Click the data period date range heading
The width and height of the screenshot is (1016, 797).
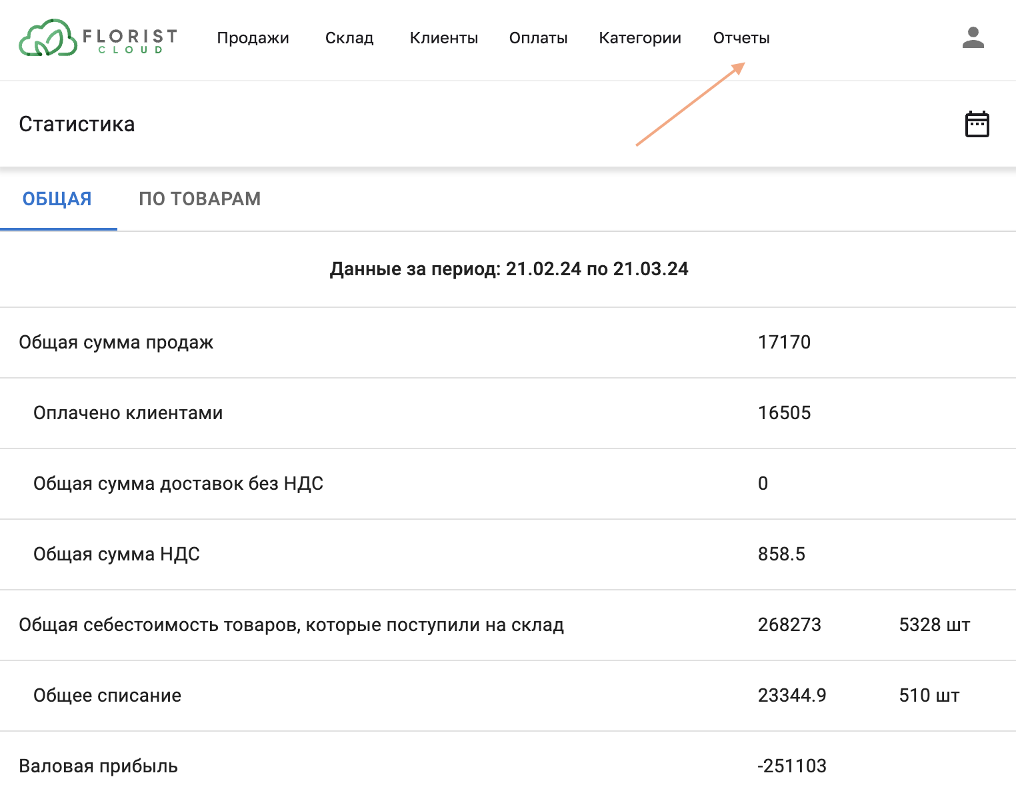509,269
